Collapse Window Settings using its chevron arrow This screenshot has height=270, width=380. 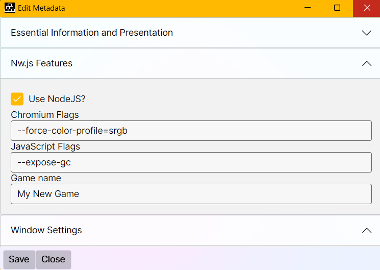pos(366,230)
